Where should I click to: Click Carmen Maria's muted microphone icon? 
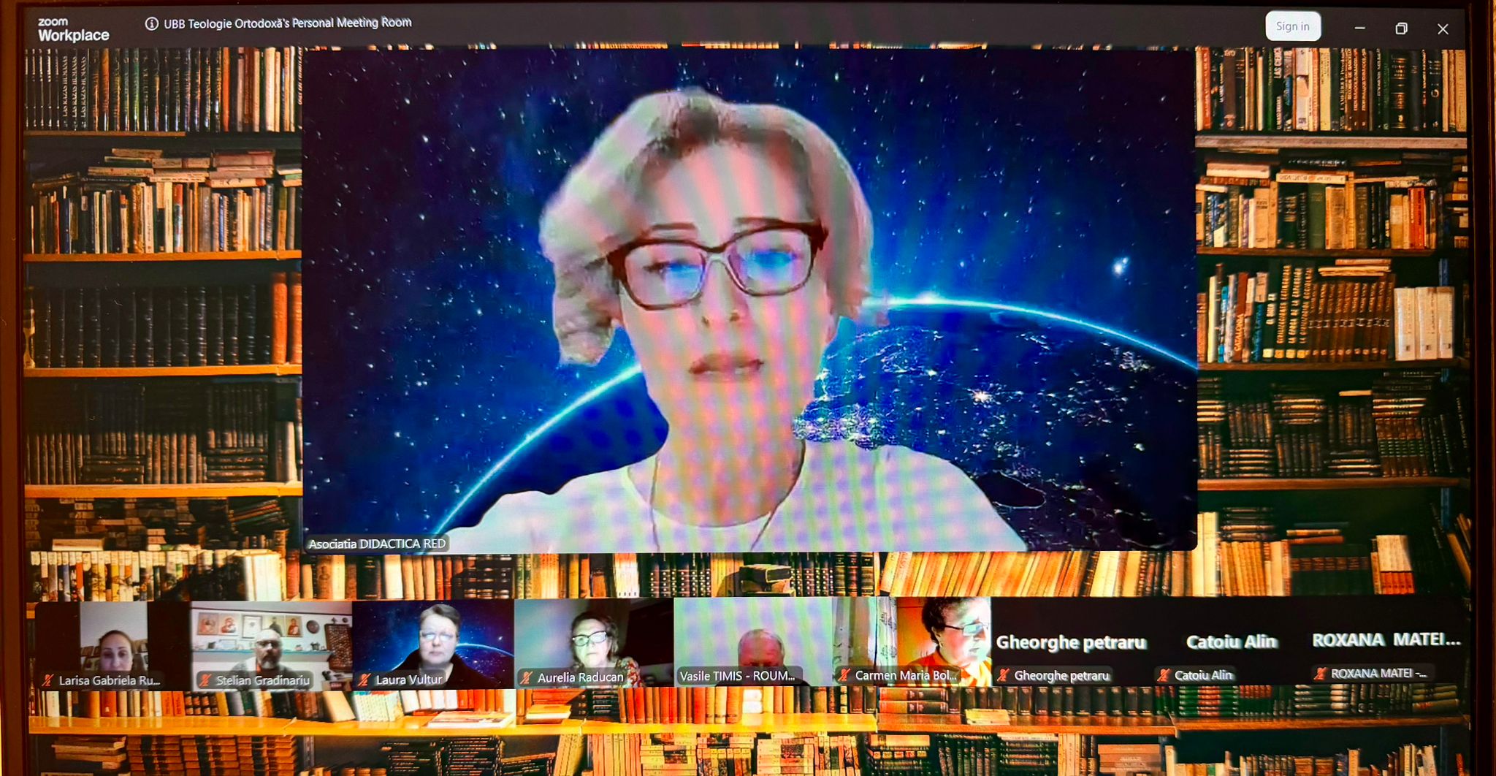pos(844,675)
